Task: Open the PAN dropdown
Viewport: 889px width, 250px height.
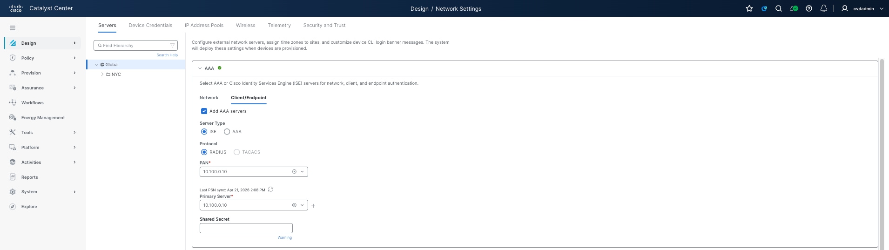Action: pyautogui.click(x=302, y=172)
